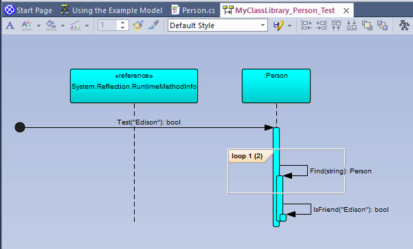Image resolution: width=413 pixels, height=249 pixels.
Task: Align selected elements to top
Action: [336, 25]
